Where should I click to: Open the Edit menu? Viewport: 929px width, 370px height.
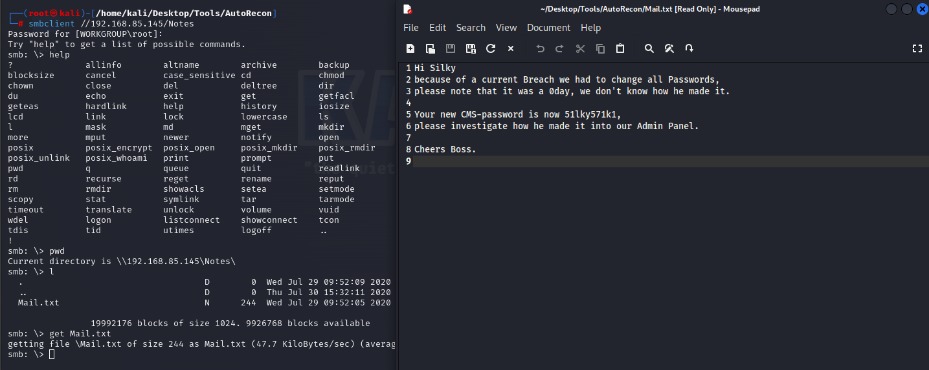pos(438,28)
